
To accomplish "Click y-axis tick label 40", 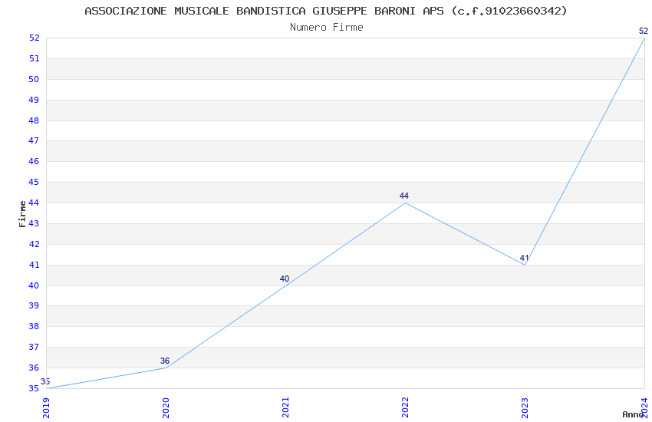I will 34,285.
